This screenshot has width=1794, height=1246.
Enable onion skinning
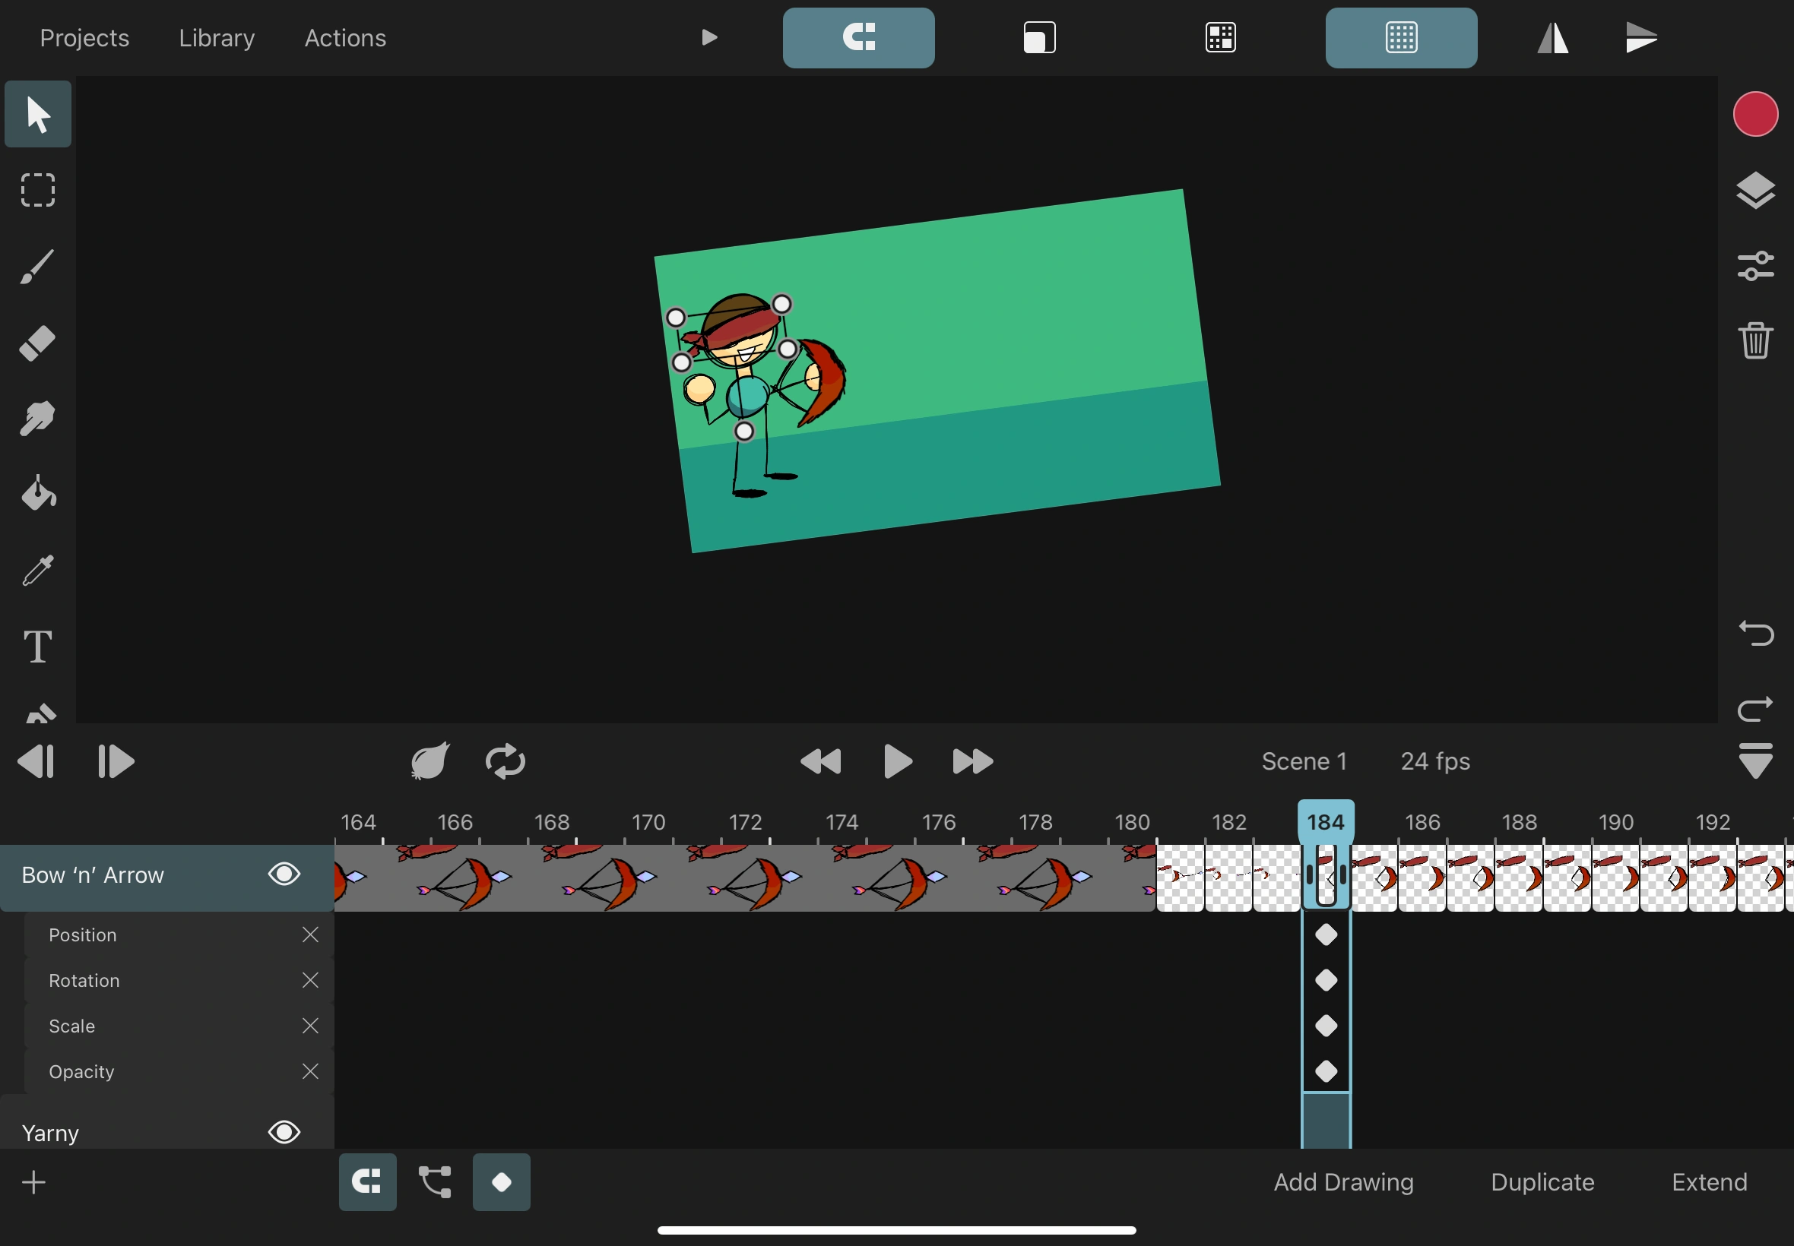click(428, 761)
